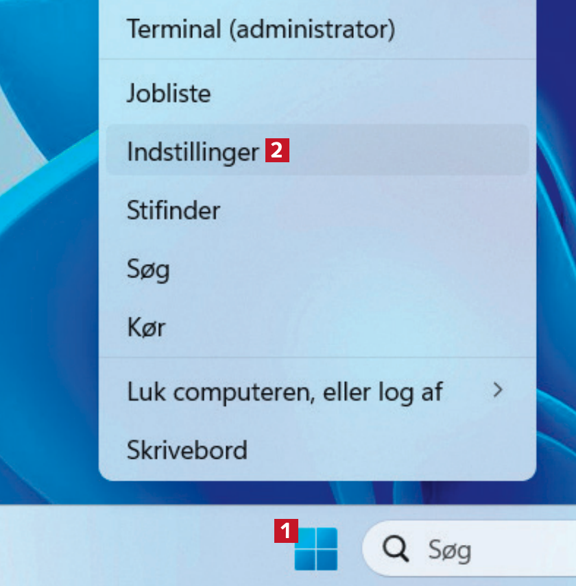Viewport: 576px width, 586px height.
Task: Choose Skrivebord in the menu
Action: (x=187, y=450)
